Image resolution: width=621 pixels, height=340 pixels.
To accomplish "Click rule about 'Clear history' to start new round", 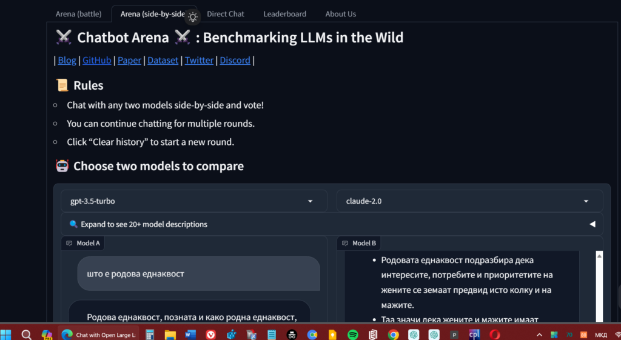I will (150, 142).
